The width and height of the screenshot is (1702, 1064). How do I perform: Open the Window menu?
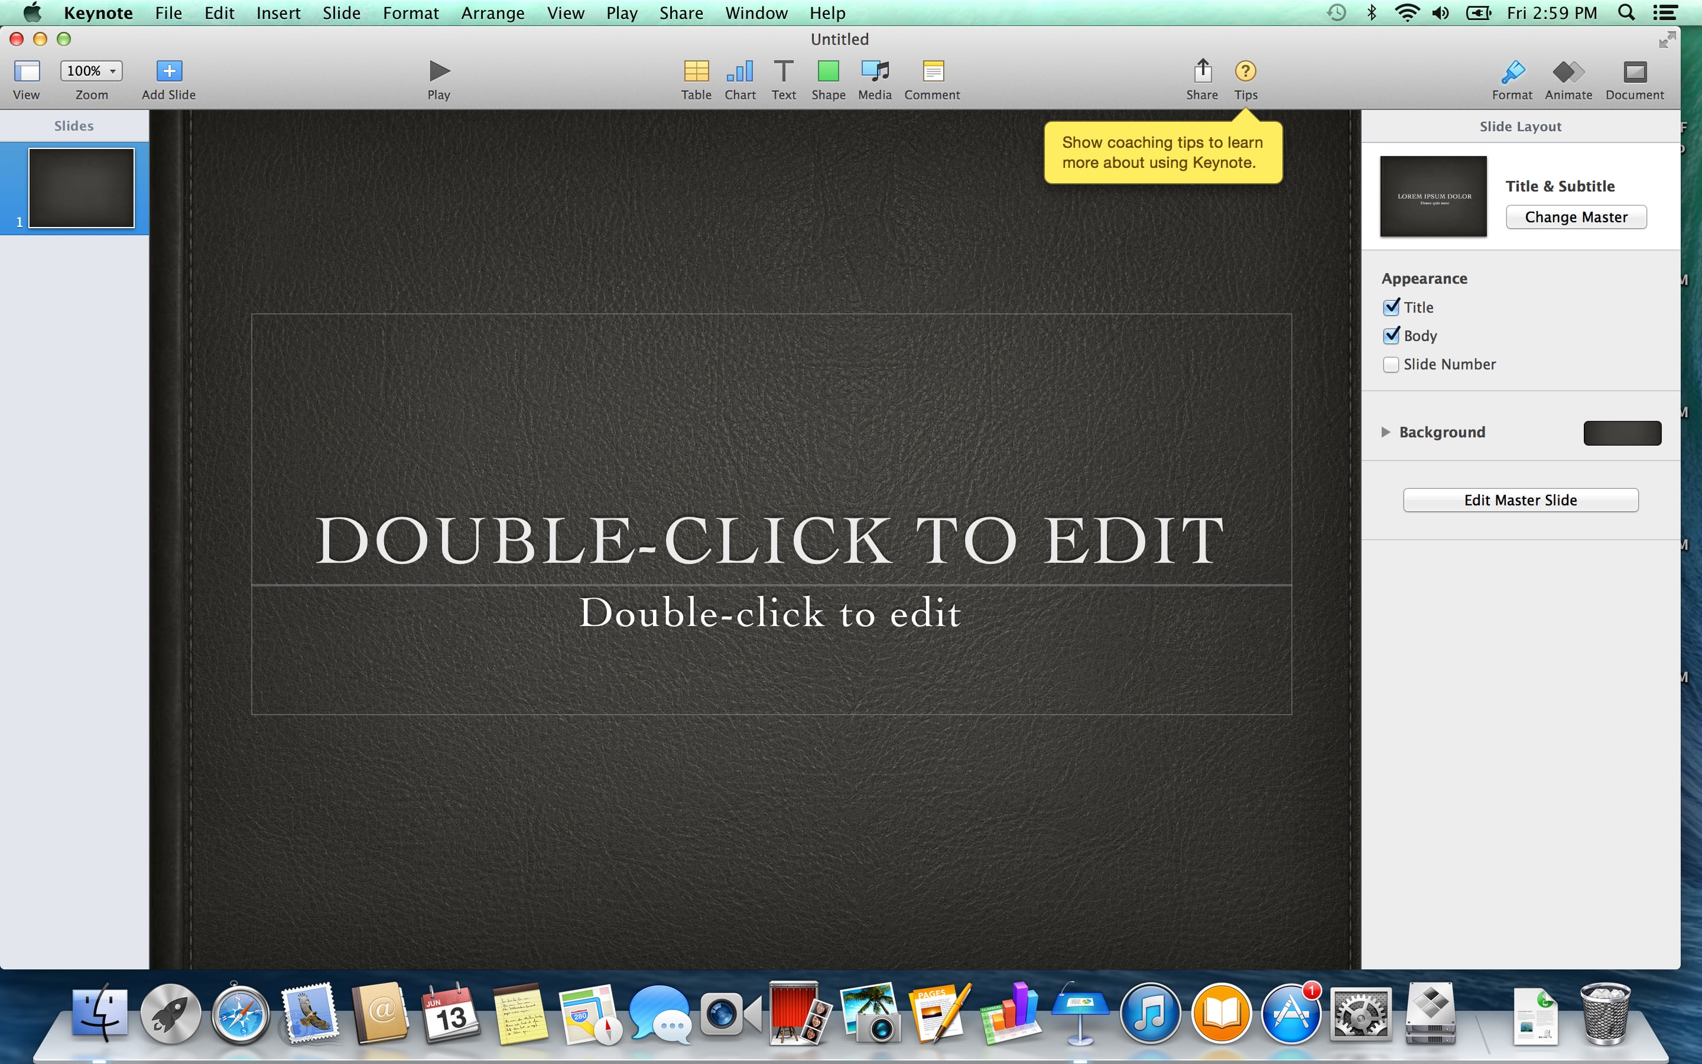pyautogui.click(x=756, y=12)
